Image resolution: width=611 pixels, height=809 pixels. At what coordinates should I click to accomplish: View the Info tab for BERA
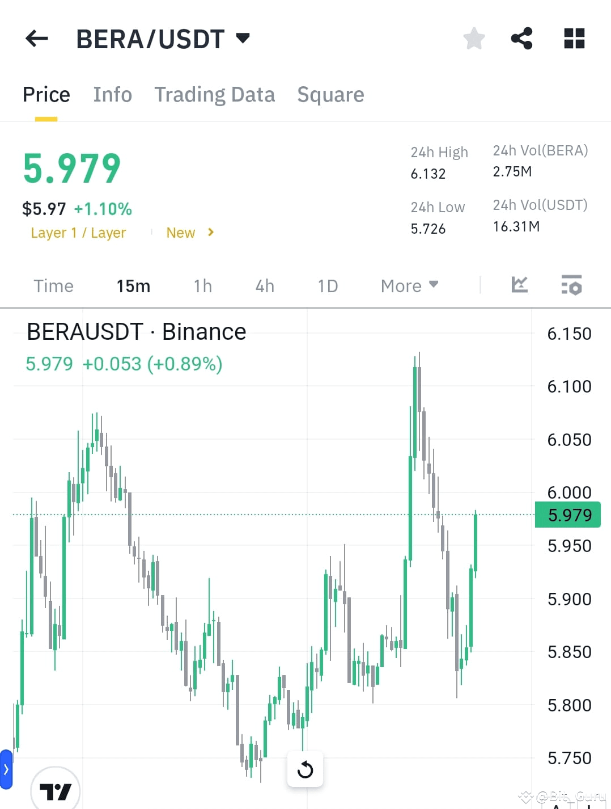click(x=112, y=94)
